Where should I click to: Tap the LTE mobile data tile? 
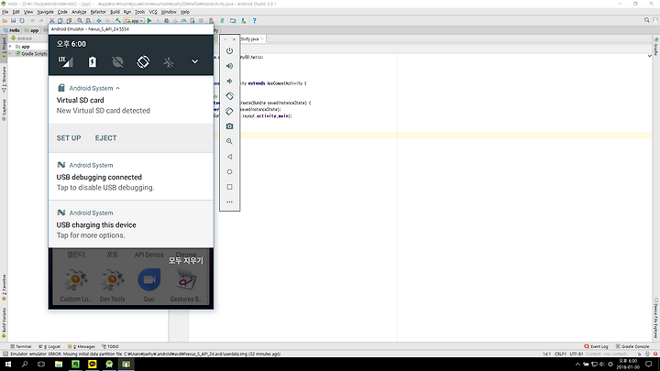pos(66,62)
